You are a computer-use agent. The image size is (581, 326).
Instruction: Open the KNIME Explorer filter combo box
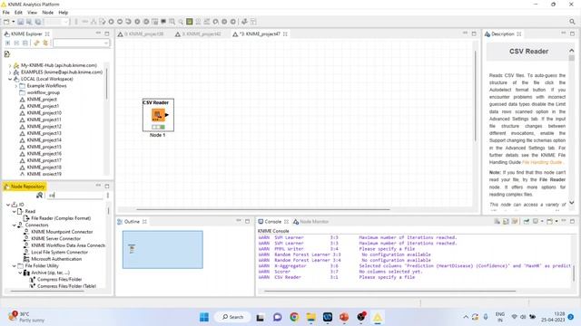point(81,43)
